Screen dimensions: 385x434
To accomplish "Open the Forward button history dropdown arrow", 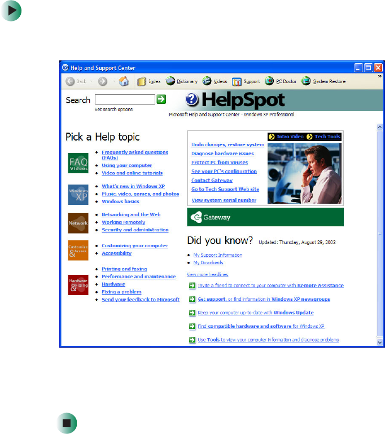I will click(x=114, y=81).
